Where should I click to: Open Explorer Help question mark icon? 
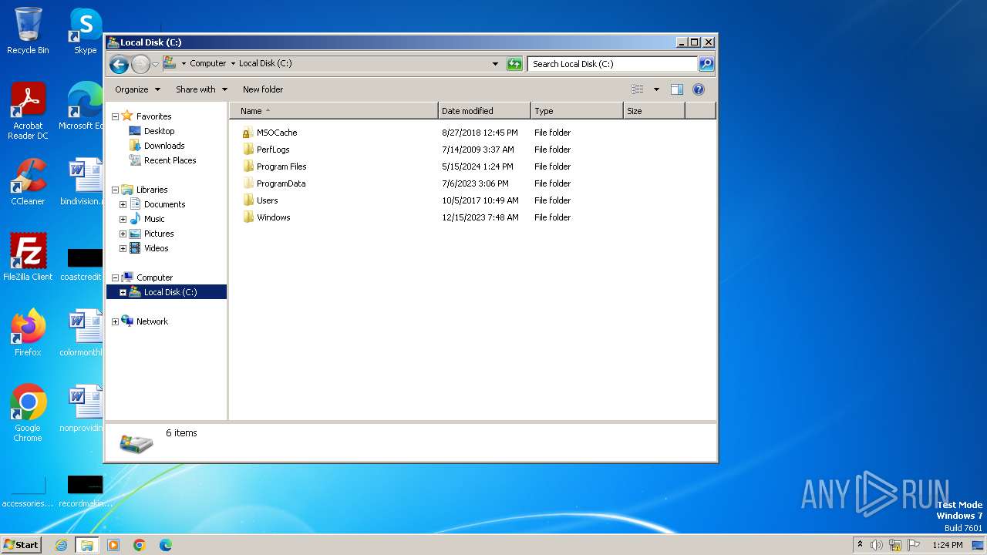coord(699,89)
